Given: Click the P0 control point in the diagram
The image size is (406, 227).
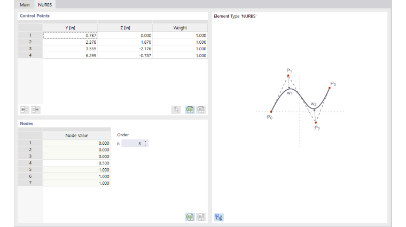Looking at the screenshot, I should [x=271, y=112].
